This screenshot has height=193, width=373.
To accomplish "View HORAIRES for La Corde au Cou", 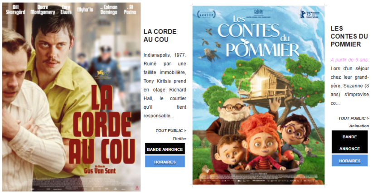I will click(x=165, y=162).
